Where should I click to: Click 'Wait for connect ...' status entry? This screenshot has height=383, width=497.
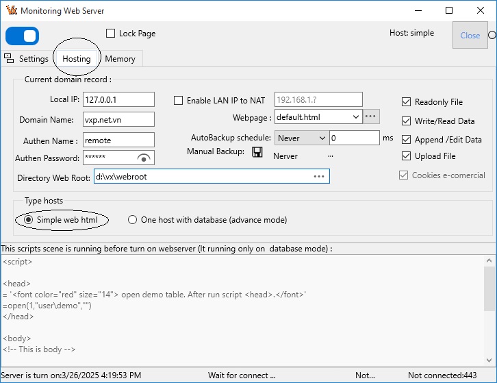[x=242, y=375]
